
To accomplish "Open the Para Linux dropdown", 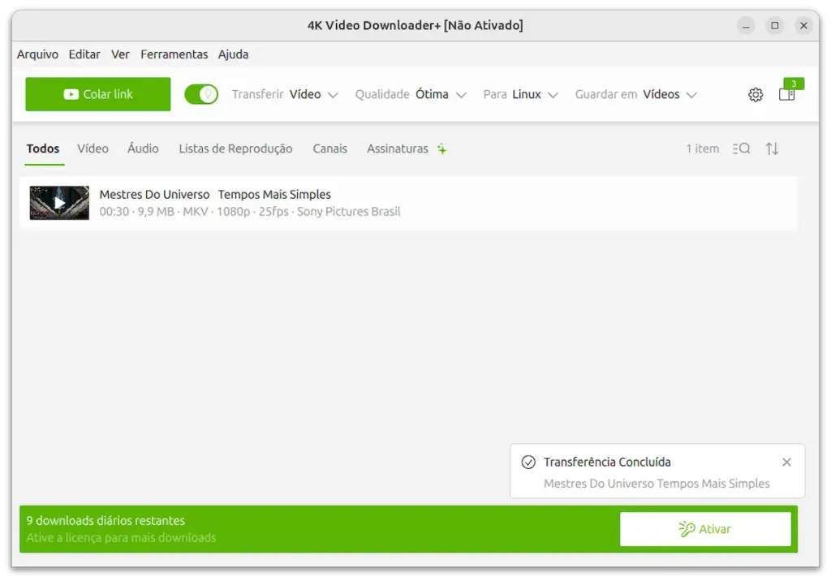I will click(x=520, y=94).
